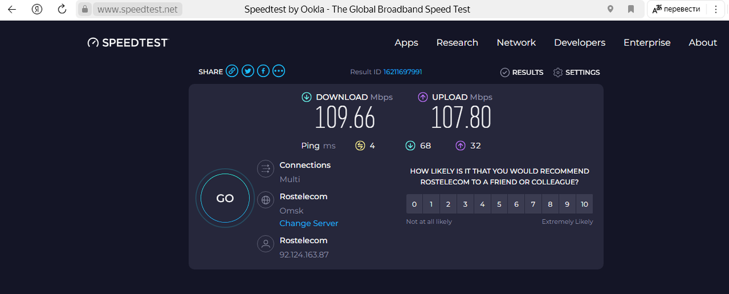Viewport: 729px width, 294px height.
Task: Click the download speed value 109.66
Action: pyautogui.click(x=345, y=117)
